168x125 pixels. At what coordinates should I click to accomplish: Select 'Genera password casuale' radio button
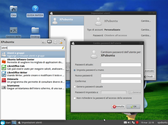tap(75, 87)
